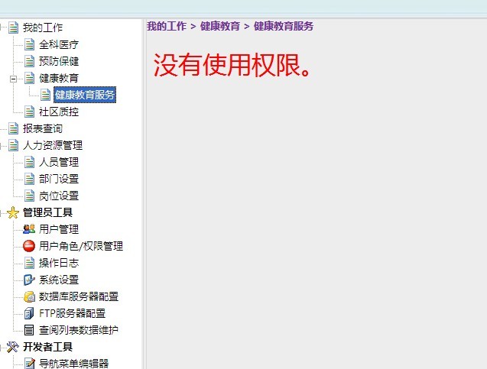Open 社区质控 in the tree
This screenshot has width=487, height=369.
[x=59, y=112]
